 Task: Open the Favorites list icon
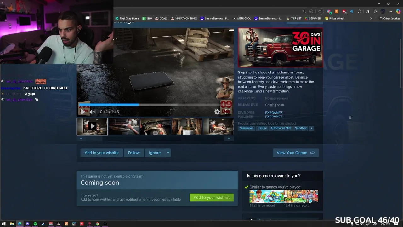pyautogui.click(x=375, y=11)
